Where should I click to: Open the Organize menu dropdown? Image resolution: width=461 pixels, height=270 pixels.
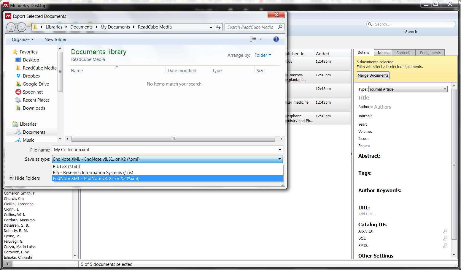point(23,39)
